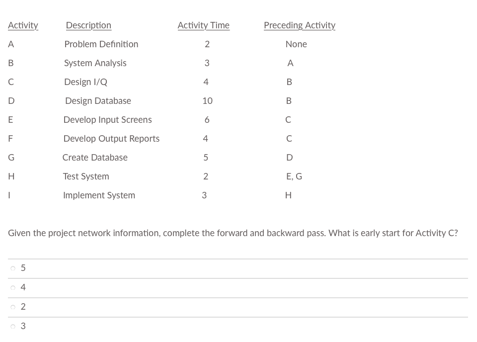Click the Implement System label
The image size is (477, 342).
click(x=99, y=195)
